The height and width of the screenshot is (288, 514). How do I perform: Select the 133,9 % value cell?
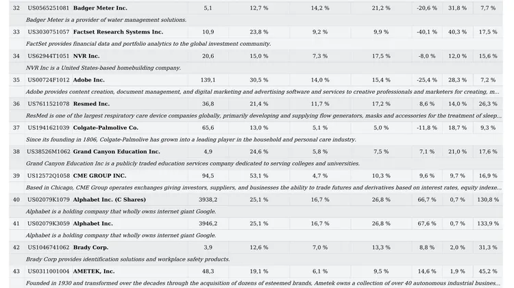pos(488,223)
